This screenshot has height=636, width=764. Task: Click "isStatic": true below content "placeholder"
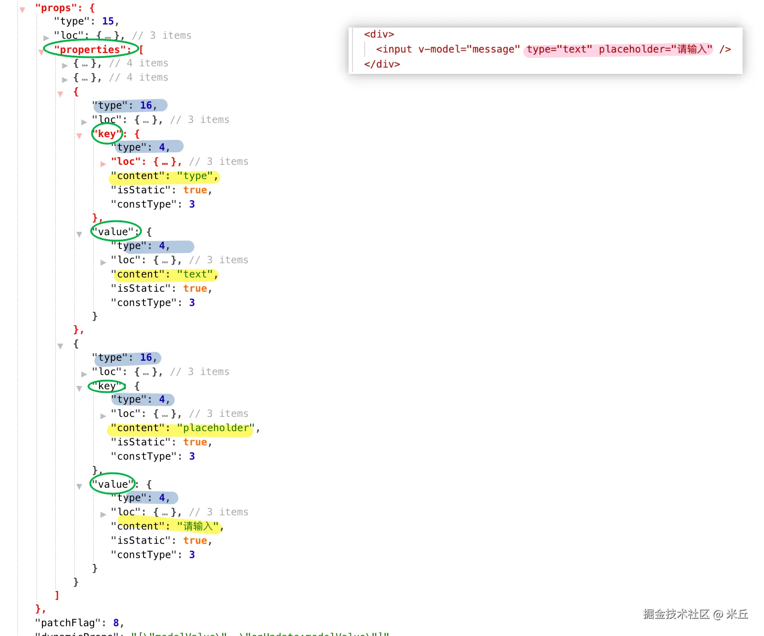[161, 442]
